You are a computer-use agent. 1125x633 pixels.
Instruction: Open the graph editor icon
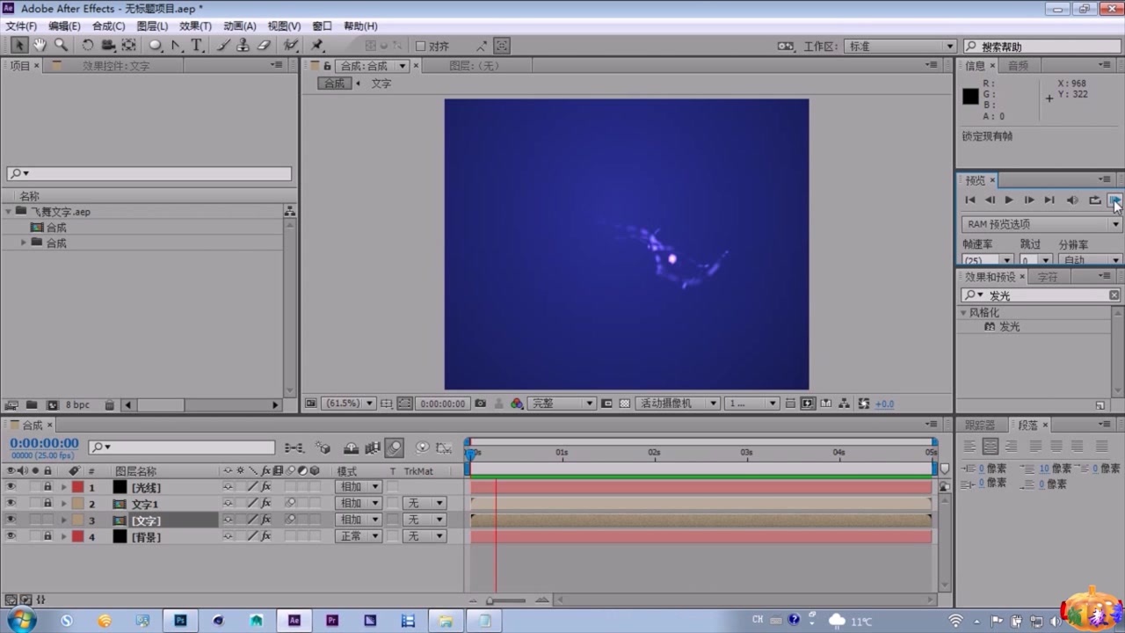[x=444, y=447]
